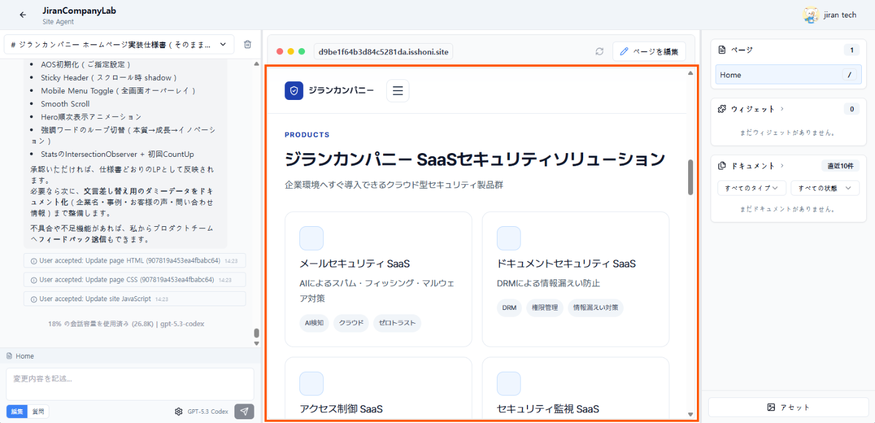Click the PRODUCTS section label

pyautogui.click(x=307, y=135)
